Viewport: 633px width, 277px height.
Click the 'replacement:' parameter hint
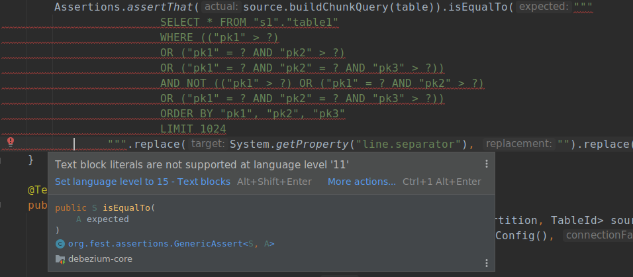coord(517,144)
